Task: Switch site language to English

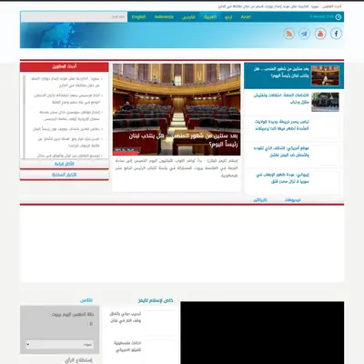Action: click(138, 16)
